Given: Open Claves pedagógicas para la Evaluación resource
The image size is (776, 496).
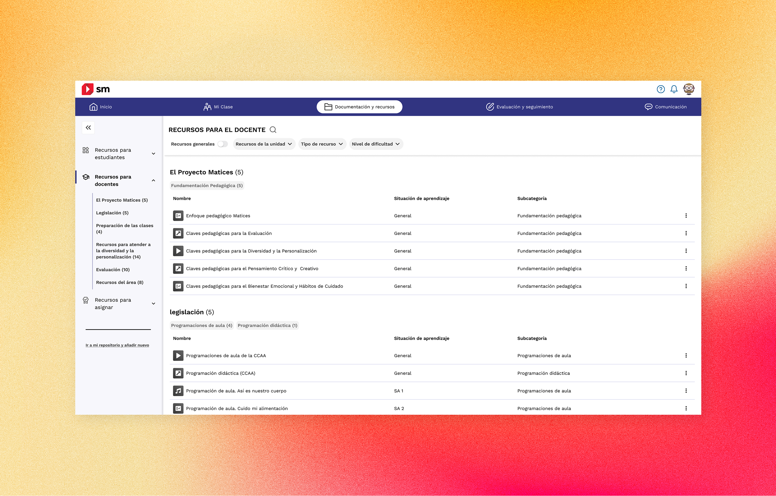Looking at the screenshot, I should 229,233.
